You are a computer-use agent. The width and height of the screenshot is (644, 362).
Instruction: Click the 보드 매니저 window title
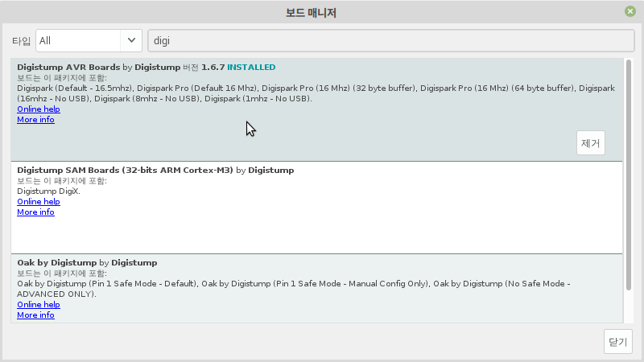(311, 13)
